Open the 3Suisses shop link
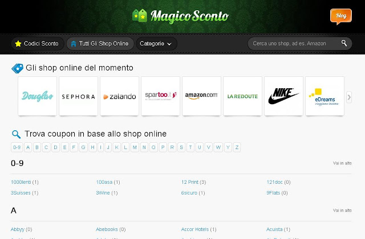The image size is (365, 239). click(x=21, y=193)
